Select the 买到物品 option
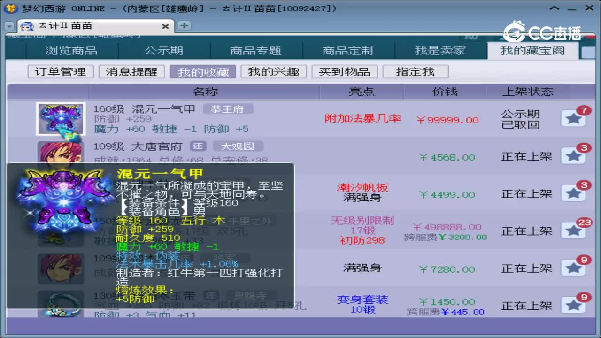 [x=345, y=72]
